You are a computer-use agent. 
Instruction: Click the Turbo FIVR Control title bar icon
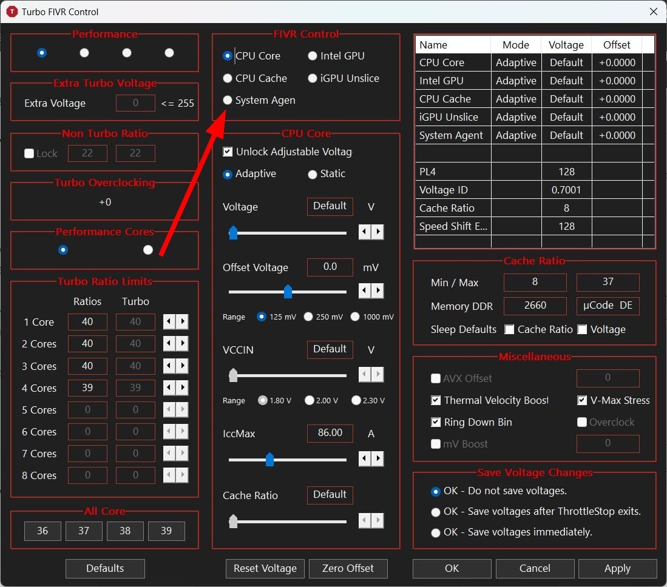tap(12, 12)
